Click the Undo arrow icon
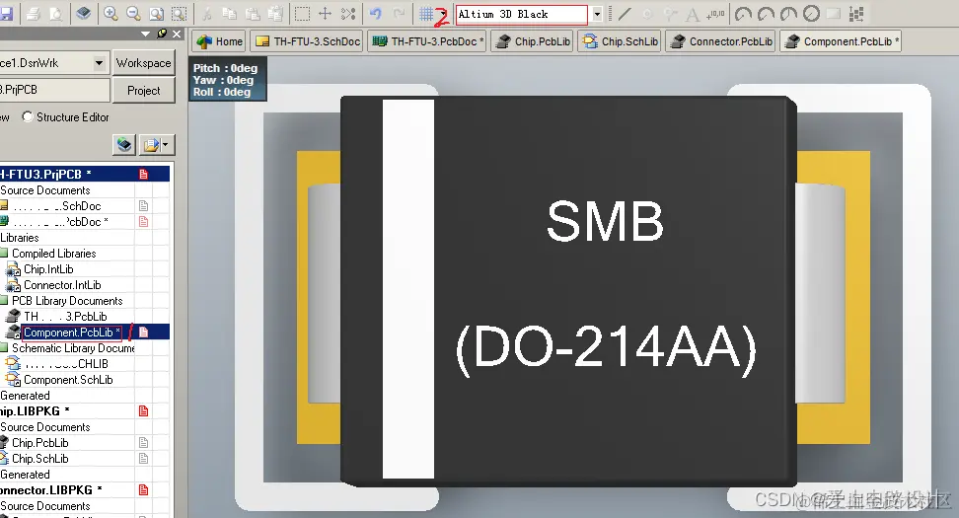959x518 pixels. tap(376, 14)
